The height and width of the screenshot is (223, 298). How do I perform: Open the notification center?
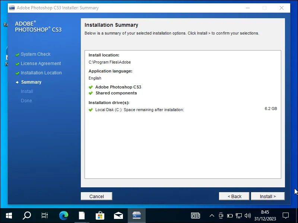click(286, 215)
